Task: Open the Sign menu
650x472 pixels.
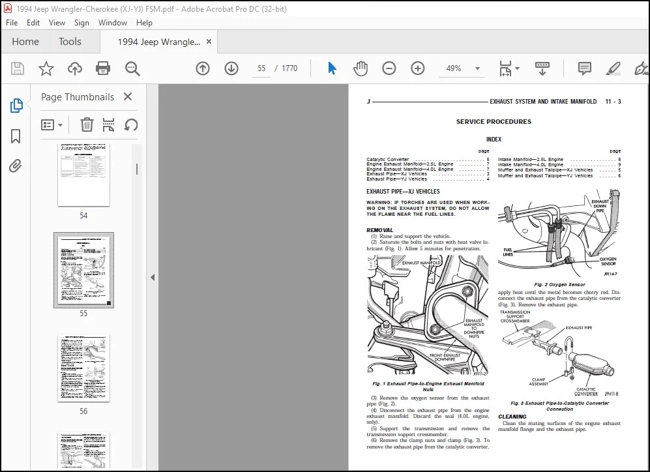Action: [81, 23]
